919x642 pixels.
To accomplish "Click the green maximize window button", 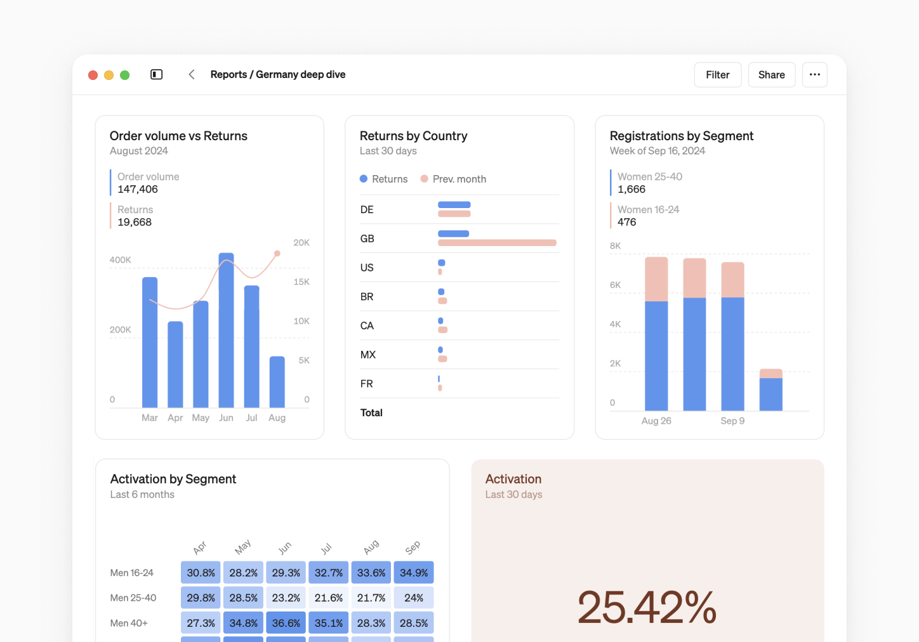I will (125, 75).
